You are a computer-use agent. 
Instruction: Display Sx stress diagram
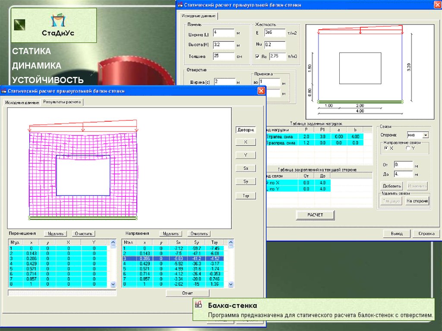point(246,168)
